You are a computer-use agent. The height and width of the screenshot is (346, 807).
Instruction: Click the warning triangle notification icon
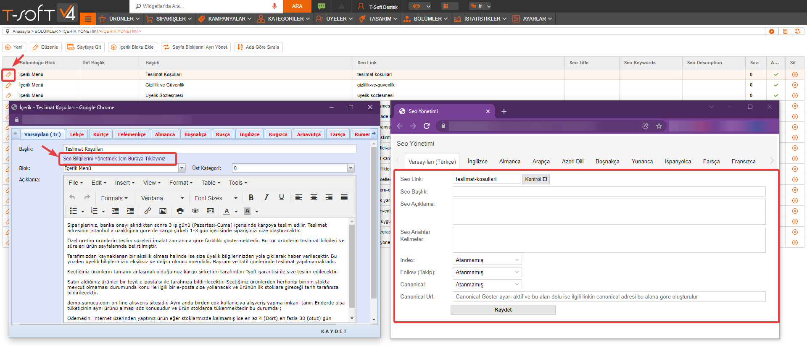[341, 6]
